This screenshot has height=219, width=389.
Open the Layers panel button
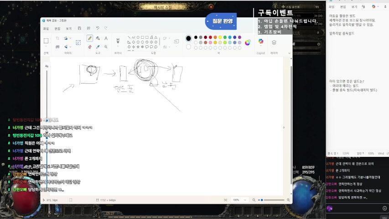tap(274, 42)
